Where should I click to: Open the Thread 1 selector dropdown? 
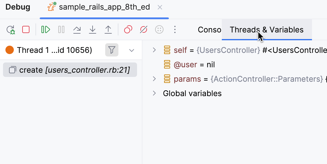[131, 50]
